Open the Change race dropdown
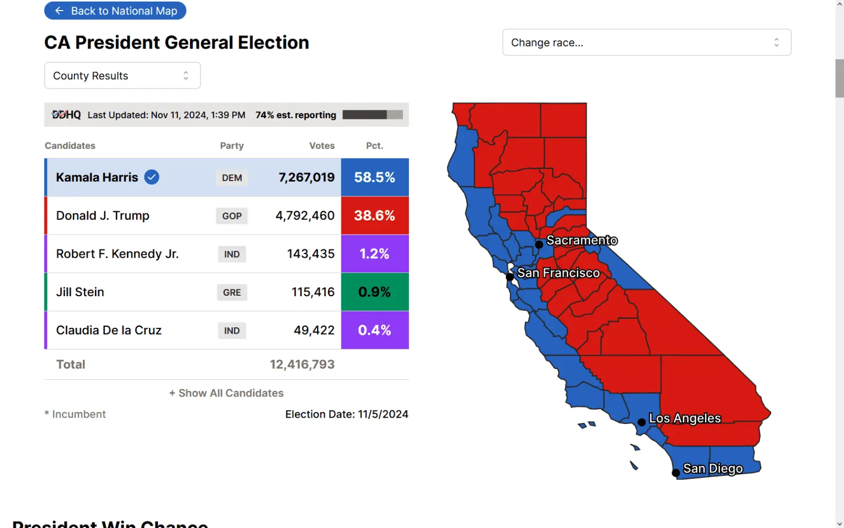 pos(647,43)
